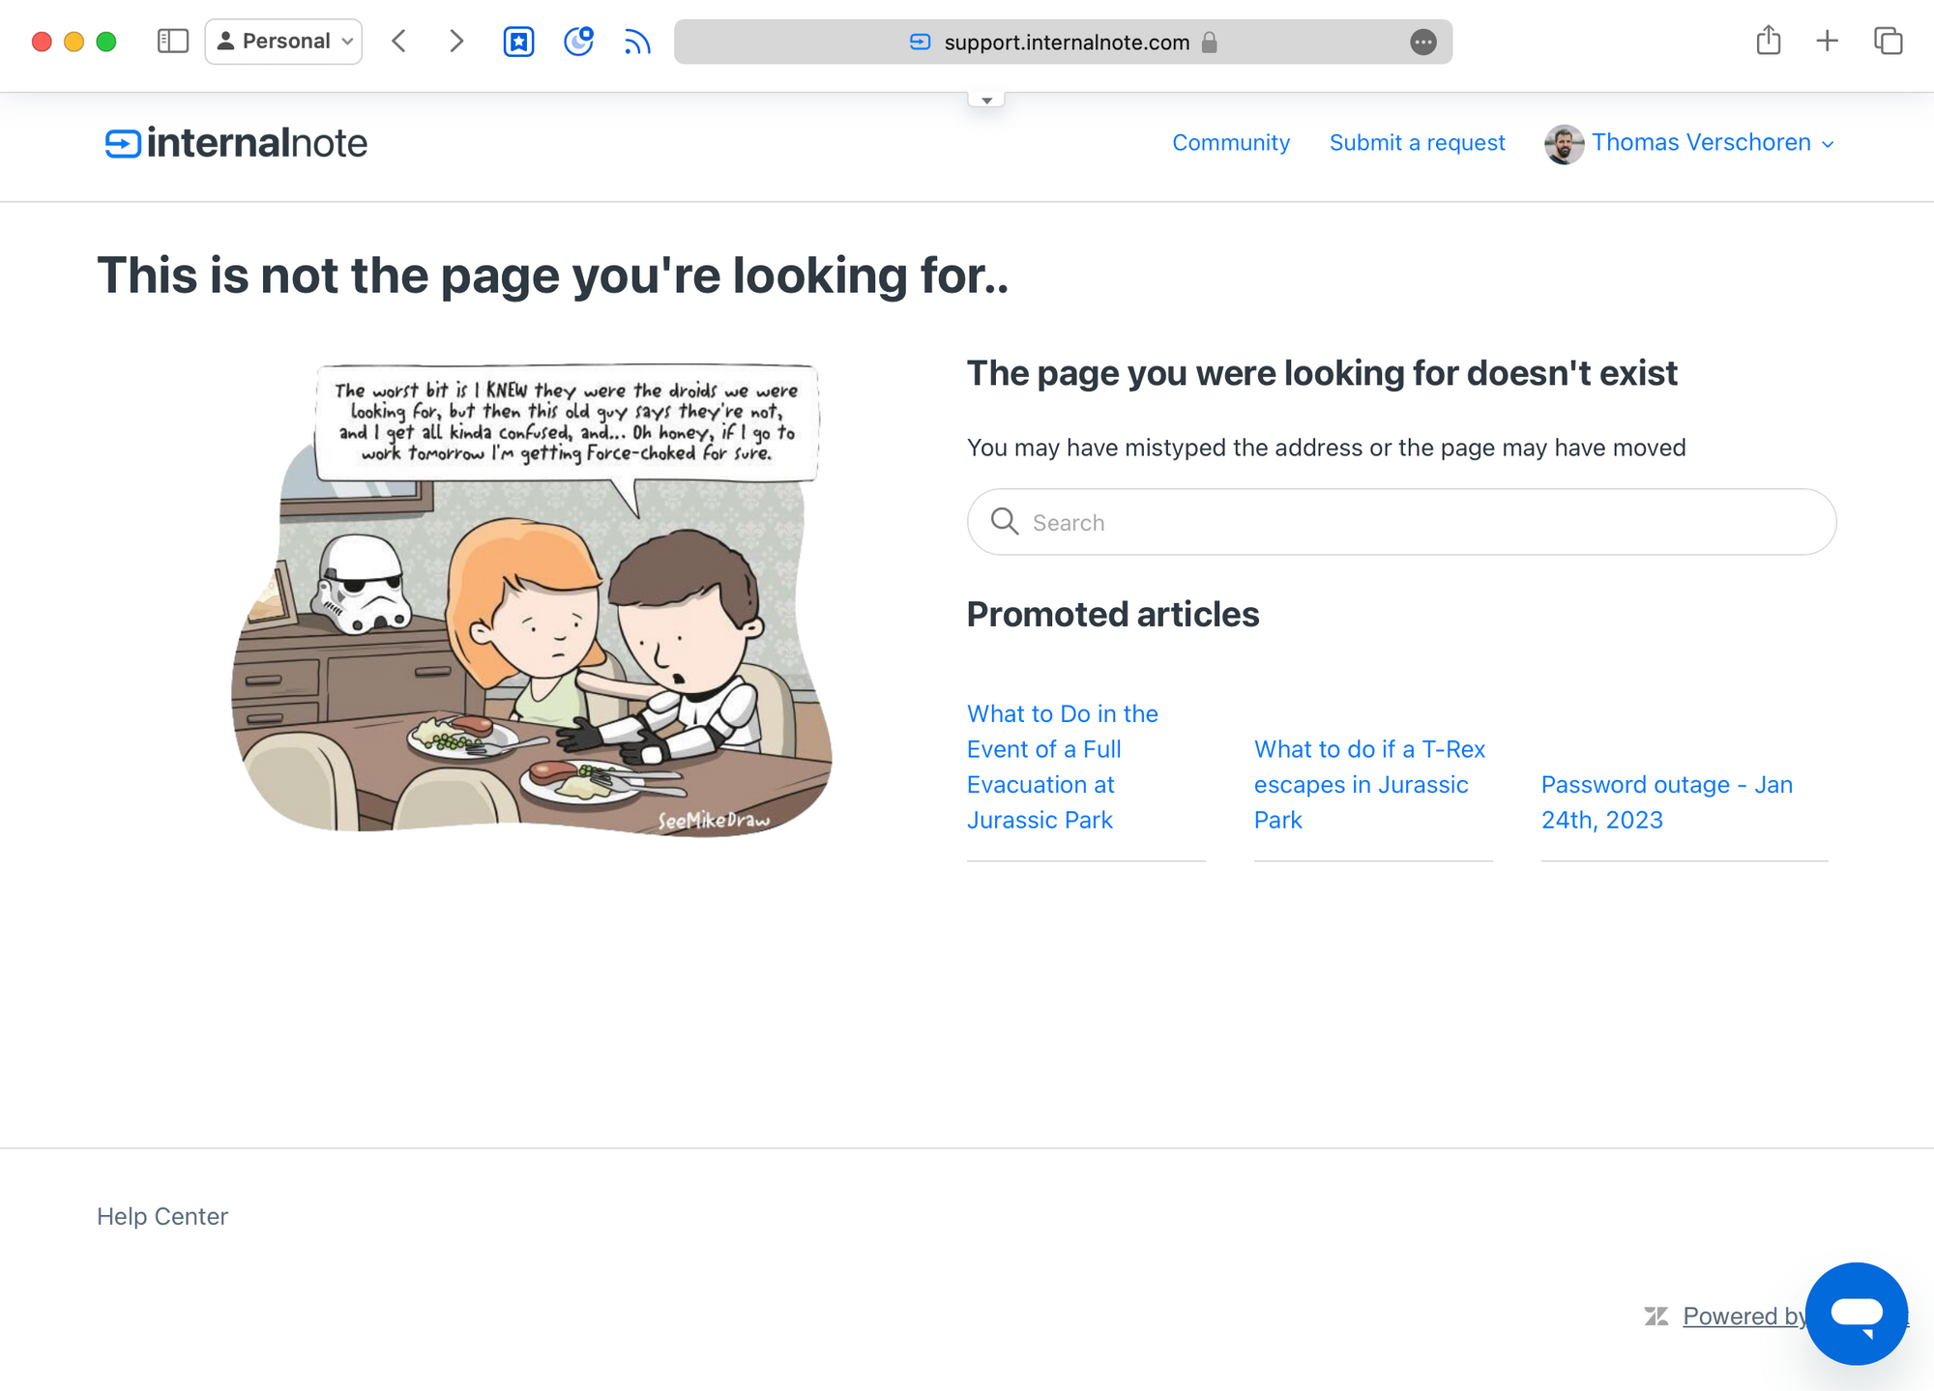The width and height of the screenshot is (1934, 1391).
Task: Click the small dropdown arrow below the address bar
Action: point(986,101)
